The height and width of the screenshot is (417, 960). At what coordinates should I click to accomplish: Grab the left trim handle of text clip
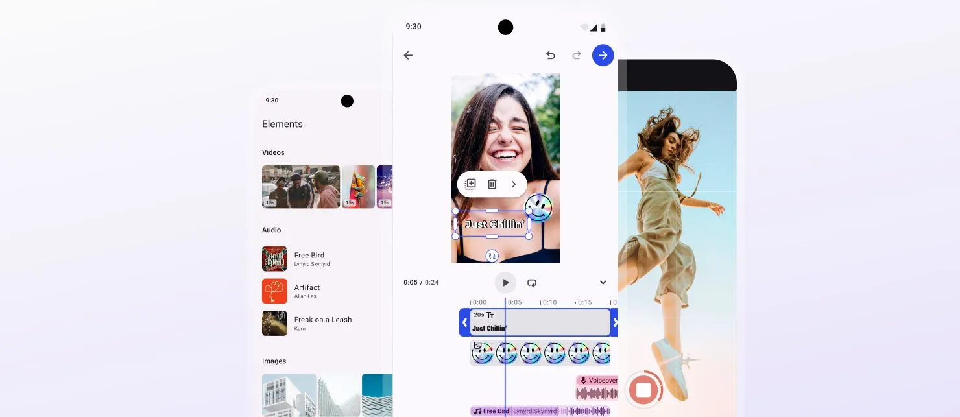click(x=464, y=322)
